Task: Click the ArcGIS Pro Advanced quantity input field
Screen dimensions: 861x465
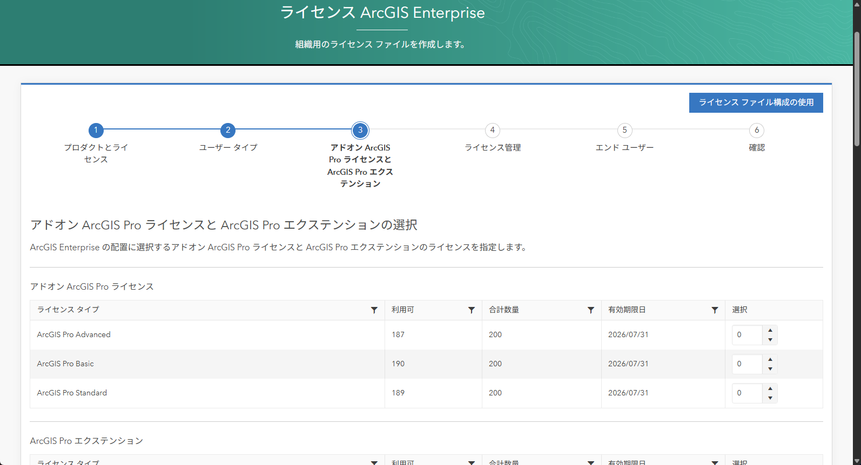Action: point(747,335)
